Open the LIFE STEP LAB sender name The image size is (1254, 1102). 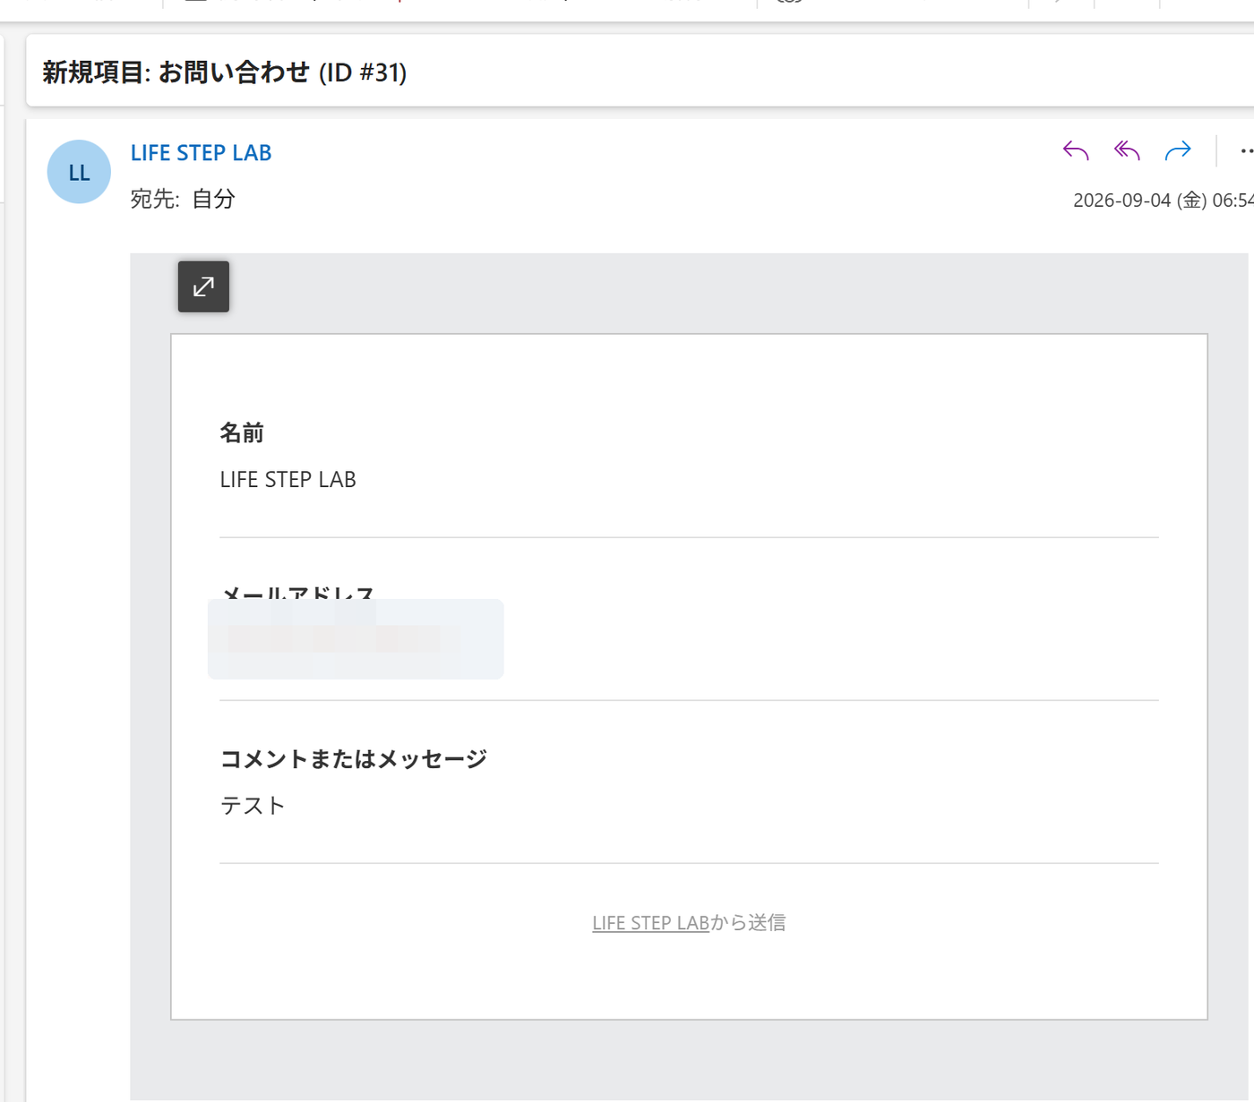coord(201,153)
